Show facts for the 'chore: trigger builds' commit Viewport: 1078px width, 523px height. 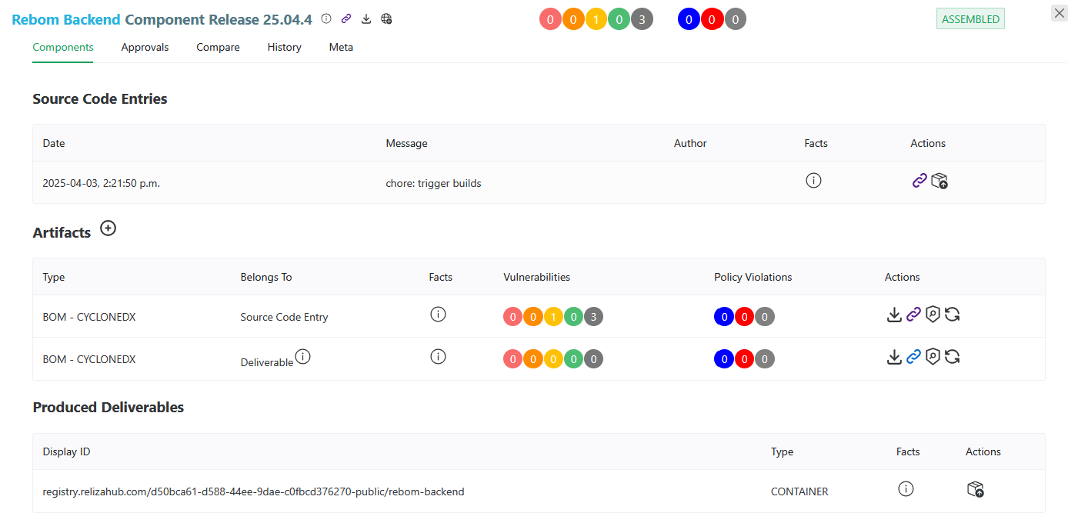click(x=813, y=181)
